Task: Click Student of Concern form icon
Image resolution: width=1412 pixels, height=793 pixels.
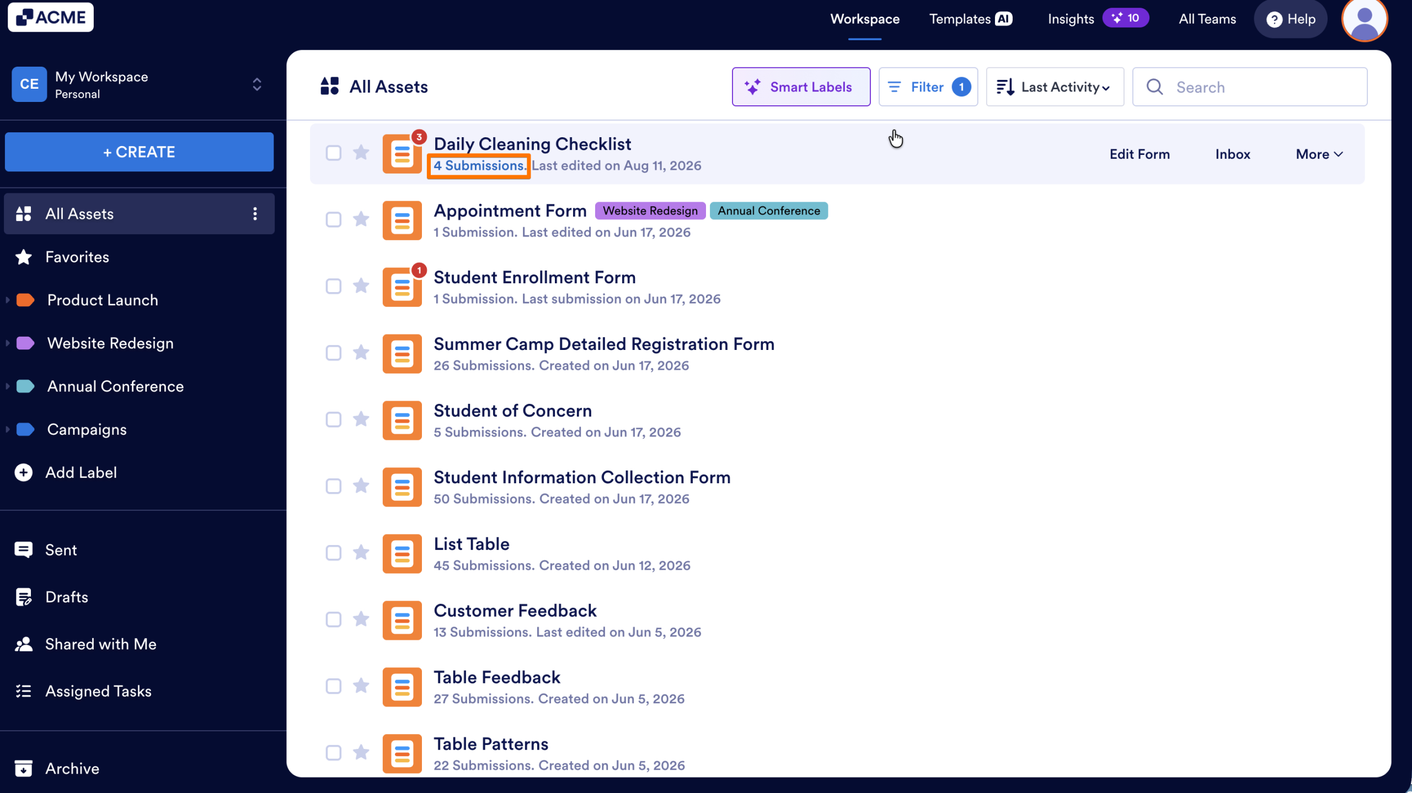Action: tap(402, 420)
